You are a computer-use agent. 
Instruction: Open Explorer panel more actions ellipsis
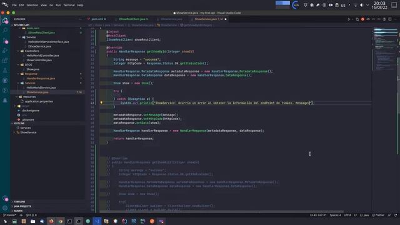pyautogui.click(x=81, y=19)
